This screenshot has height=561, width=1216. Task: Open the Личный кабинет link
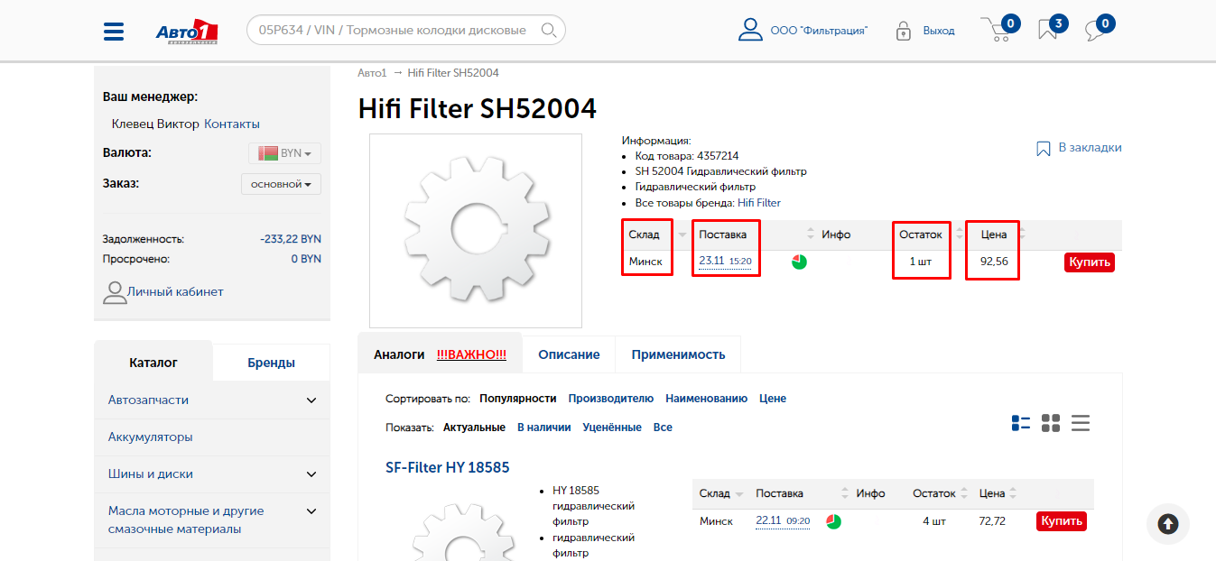175,291
